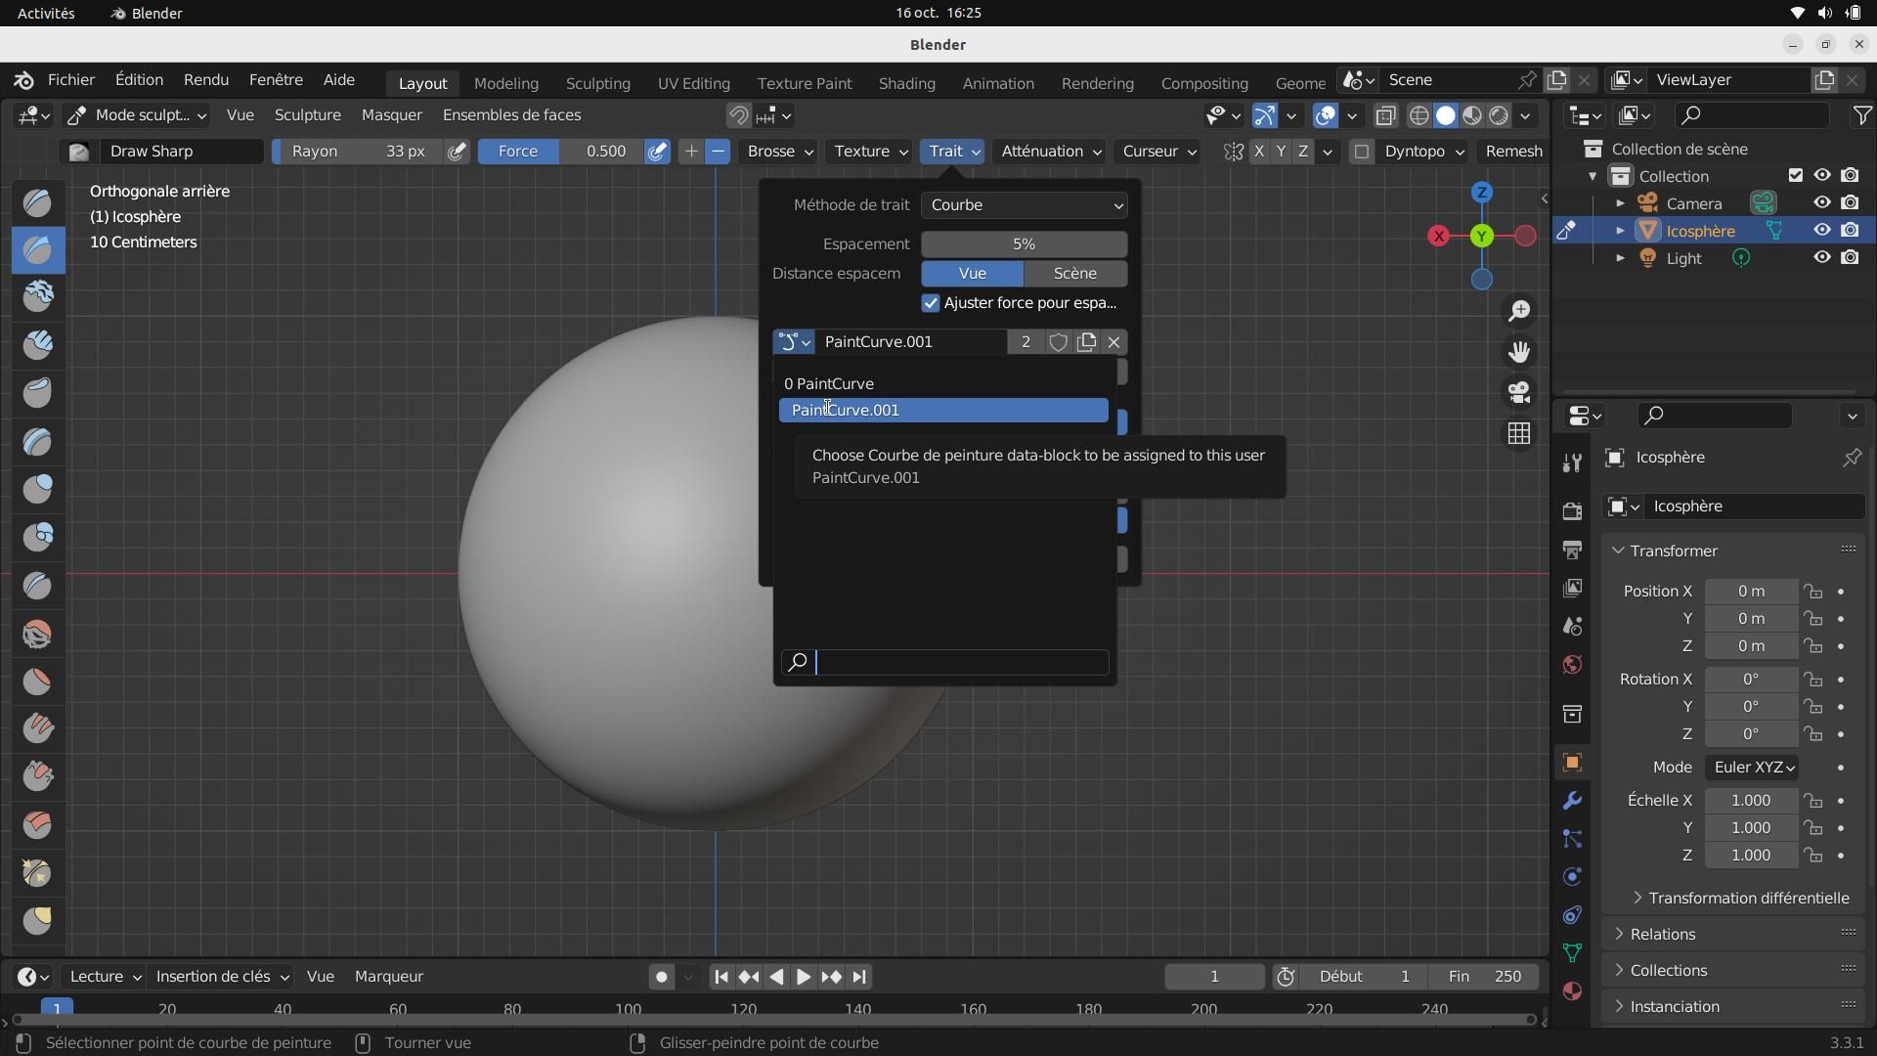Viewport: 1877px width, 1056px height.
Task: Click the pan view hand icon
Action: [1518, 351]
